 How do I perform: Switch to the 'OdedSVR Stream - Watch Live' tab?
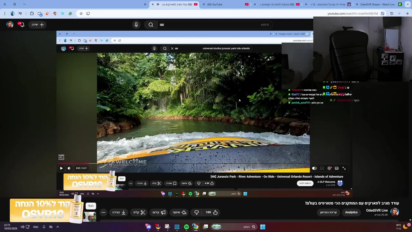(x=378, y=5)
